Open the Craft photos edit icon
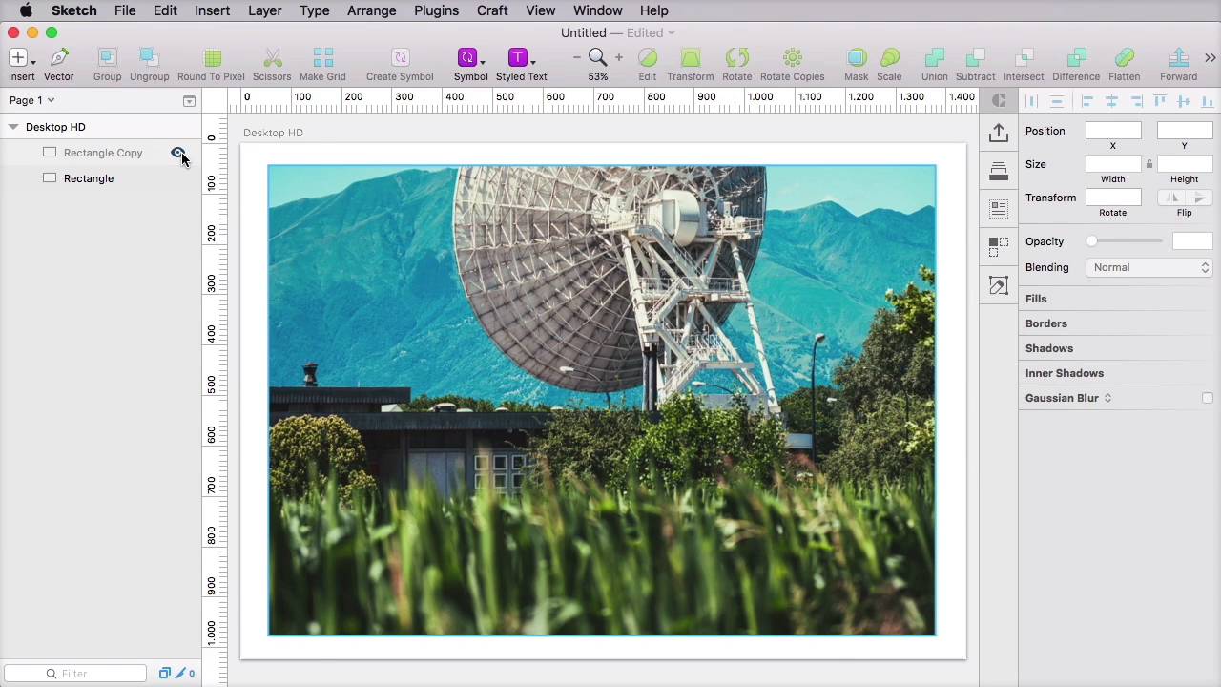Image resolution: width=1221 pixels, height=687 pixels. coord(999,285)
